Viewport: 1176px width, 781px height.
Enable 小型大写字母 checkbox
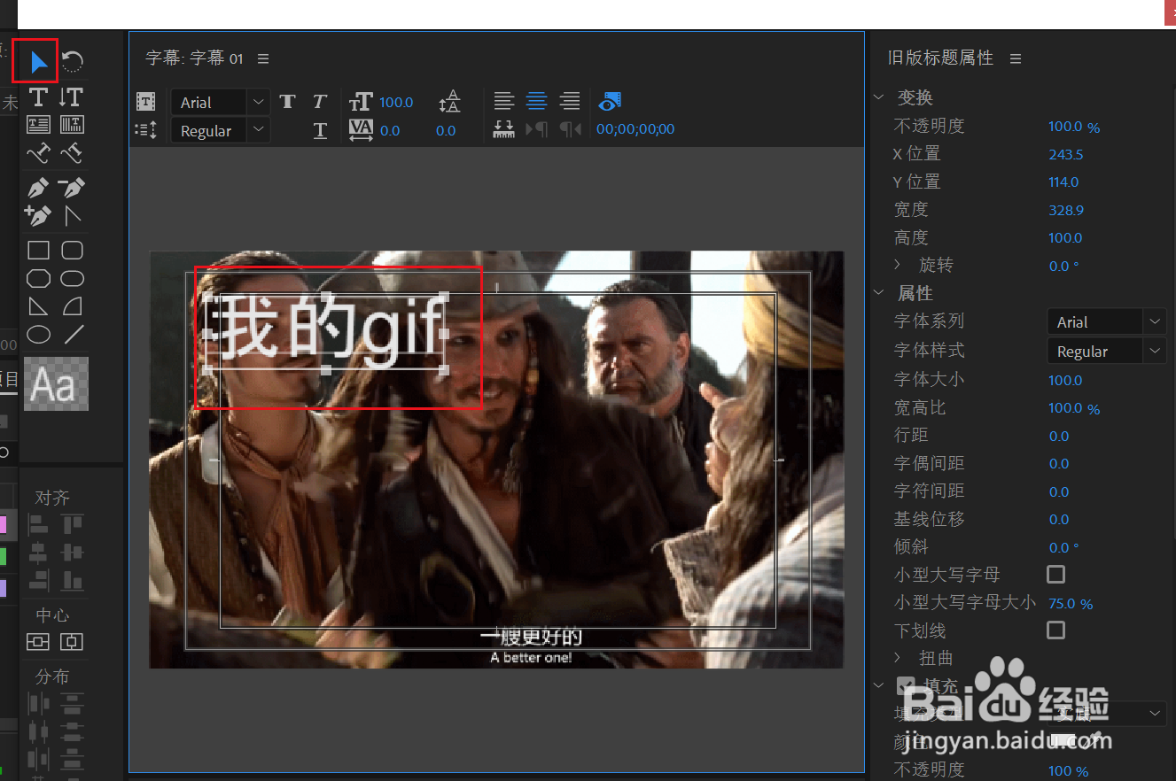click(1055, 575)
